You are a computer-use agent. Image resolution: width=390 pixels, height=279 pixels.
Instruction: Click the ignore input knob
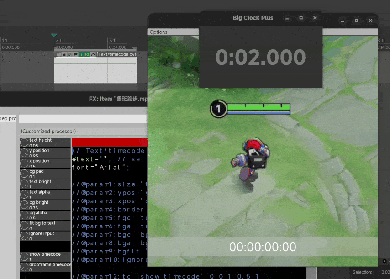click(24, 236)
